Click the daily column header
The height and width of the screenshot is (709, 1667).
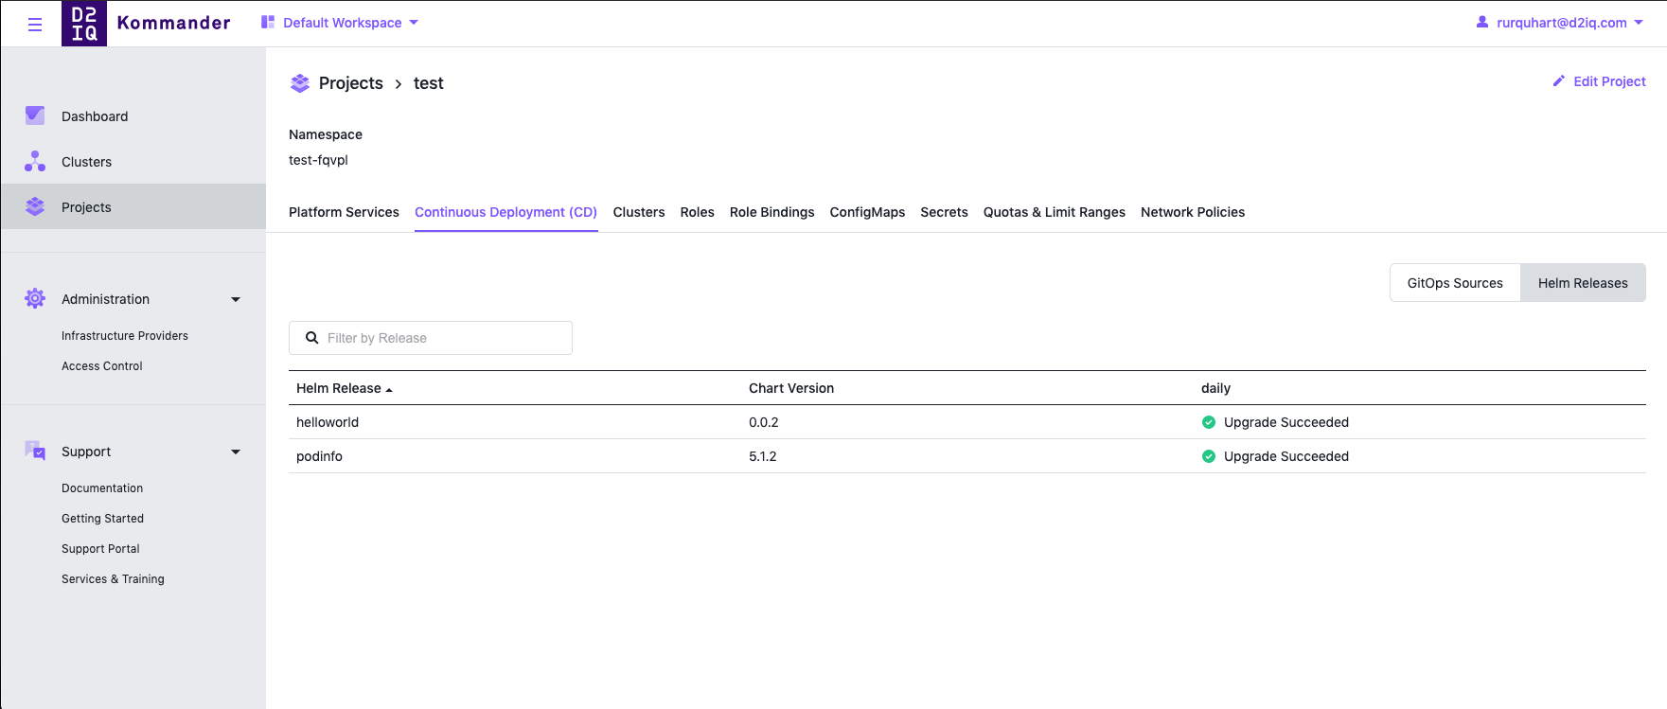[x=1215, y=388]
